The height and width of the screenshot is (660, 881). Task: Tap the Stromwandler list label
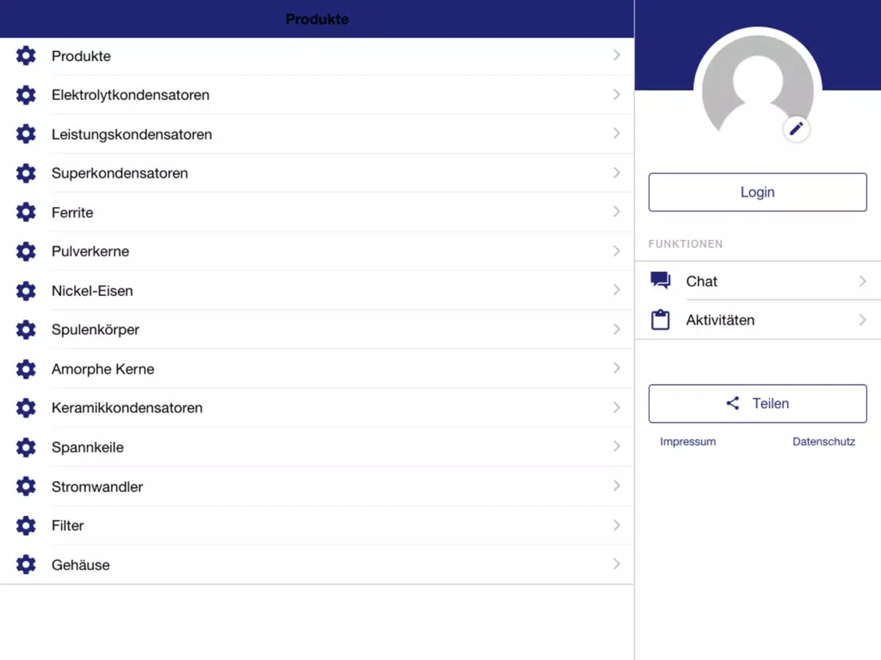coord(97,486)
